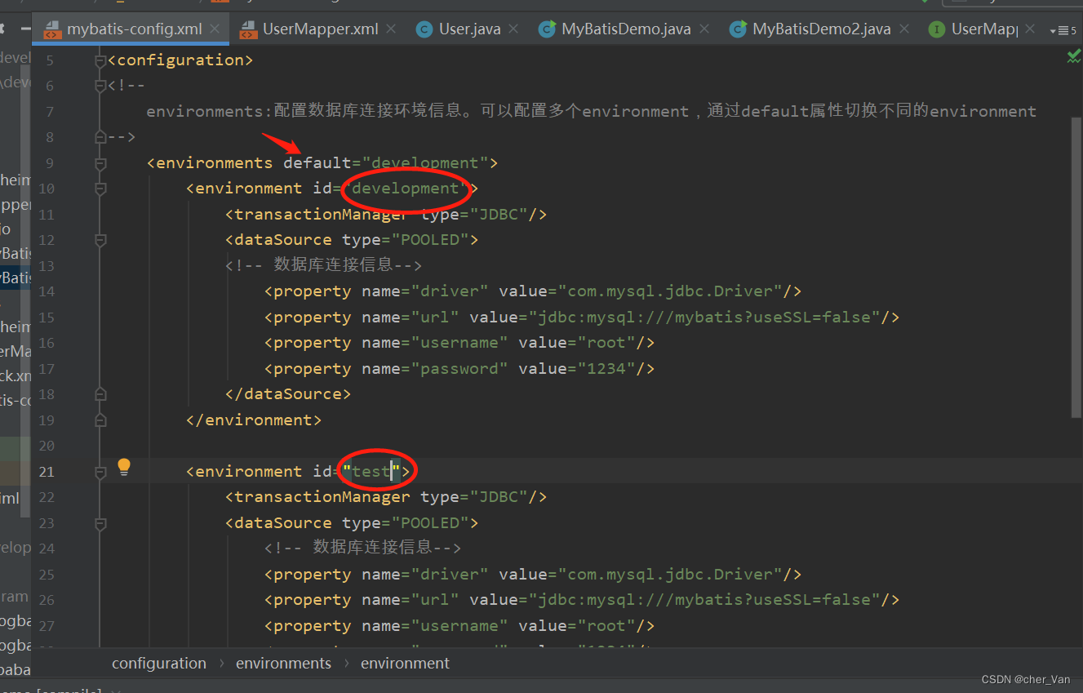This screenshot has height=693, width=1083.
Task: Click the closing </environment> tag on line 19
Action: point(254,420)
